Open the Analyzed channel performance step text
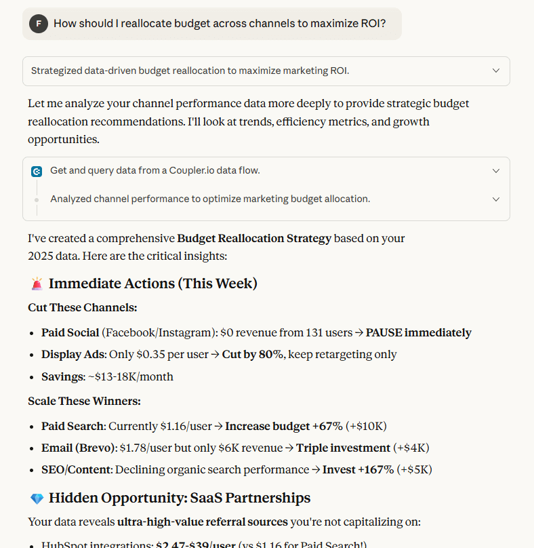 click(210, 199)
